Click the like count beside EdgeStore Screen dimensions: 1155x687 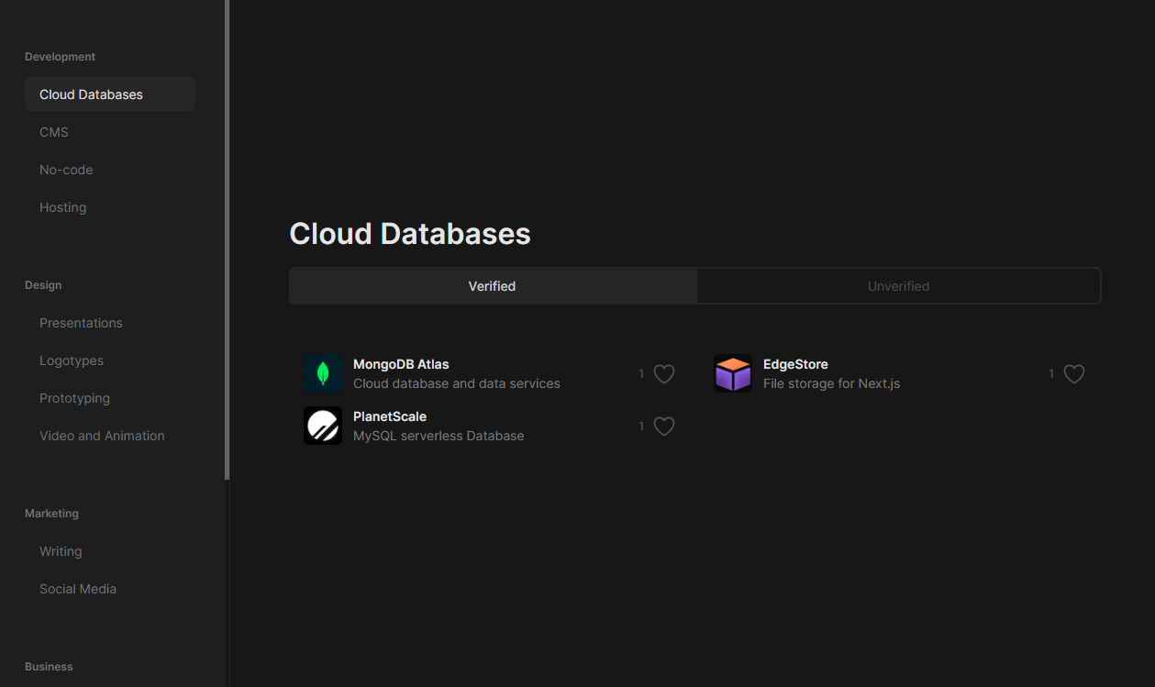1051,374
